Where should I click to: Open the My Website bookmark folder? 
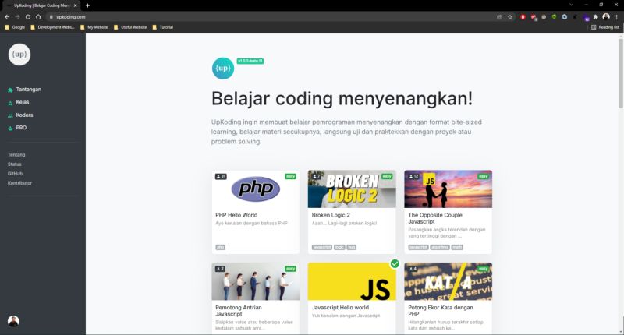point(94,27)
